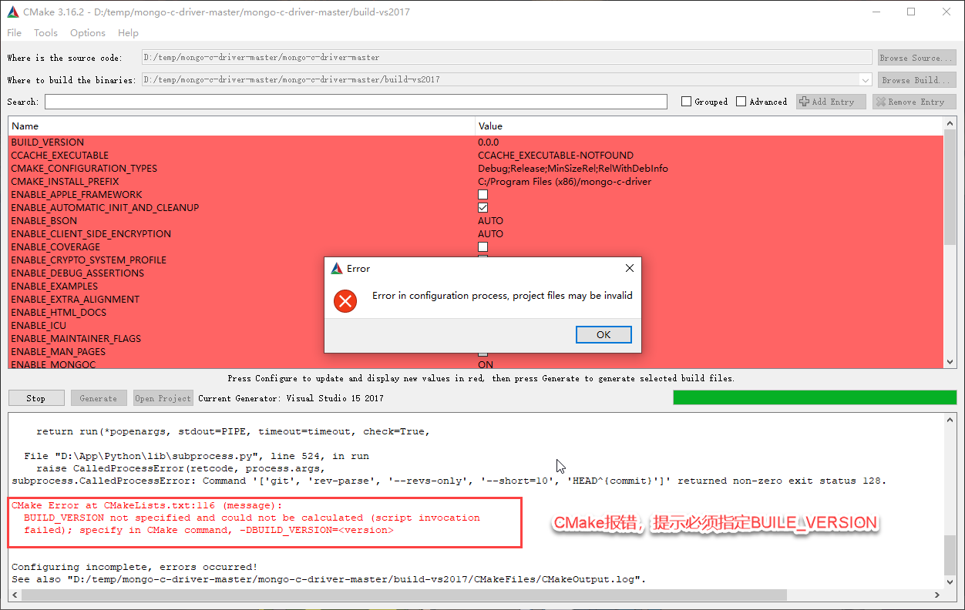Click output log scroll-right arrow

[x=936, y=595]
